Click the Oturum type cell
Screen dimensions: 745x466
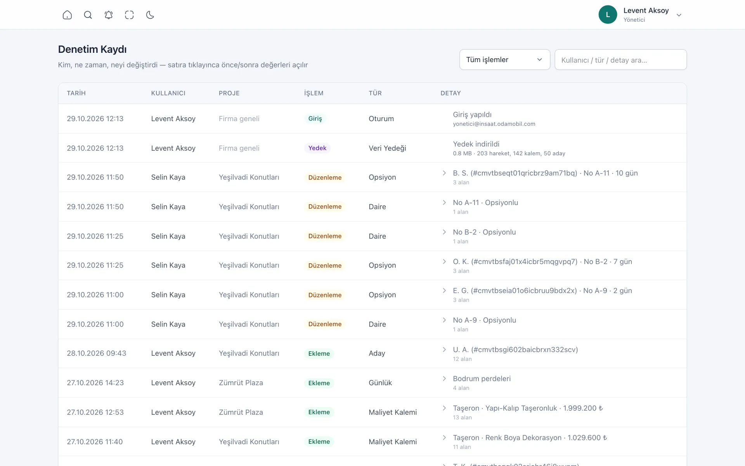pyautogui.click(x=381, y=119)
